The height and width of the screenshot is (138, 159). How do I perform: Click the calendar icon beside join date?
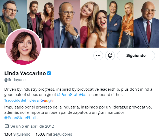(7, 126)
